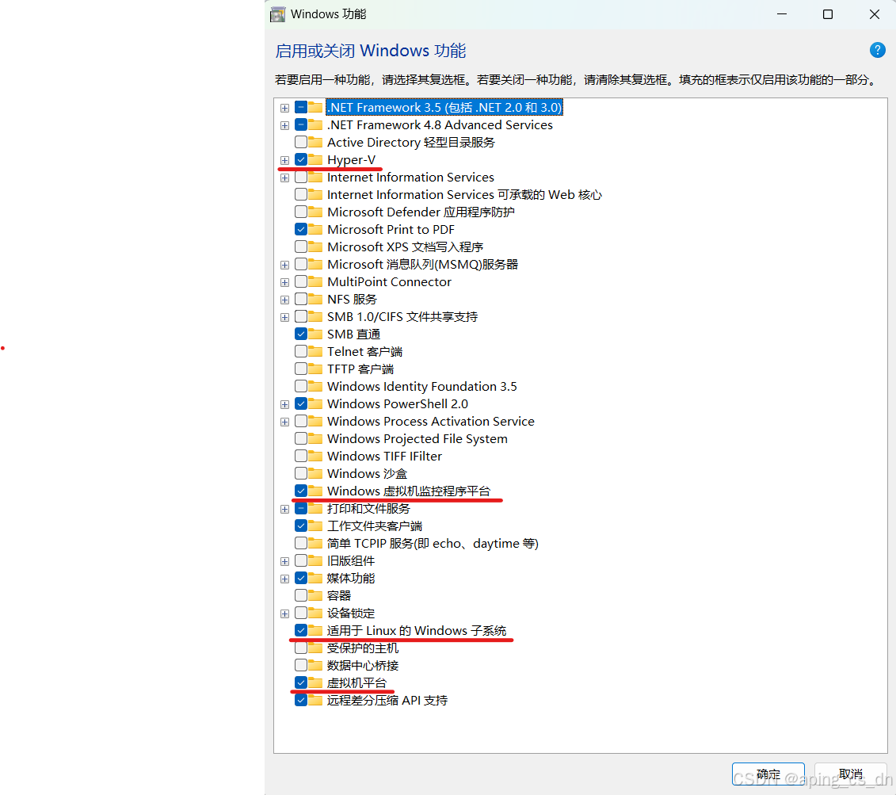Expand the NFS 服务 node
Image resolution: width=896 pixels, height=795 pixels.
284,300
